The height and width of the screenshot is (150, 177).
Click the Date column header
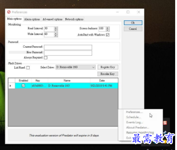[x=104, y=81]
